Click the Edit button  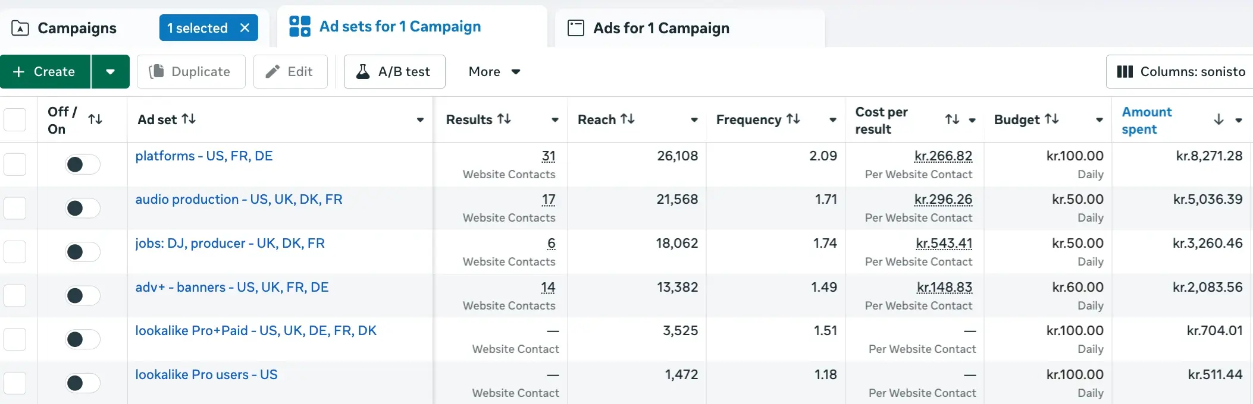(x=290, y=72)
